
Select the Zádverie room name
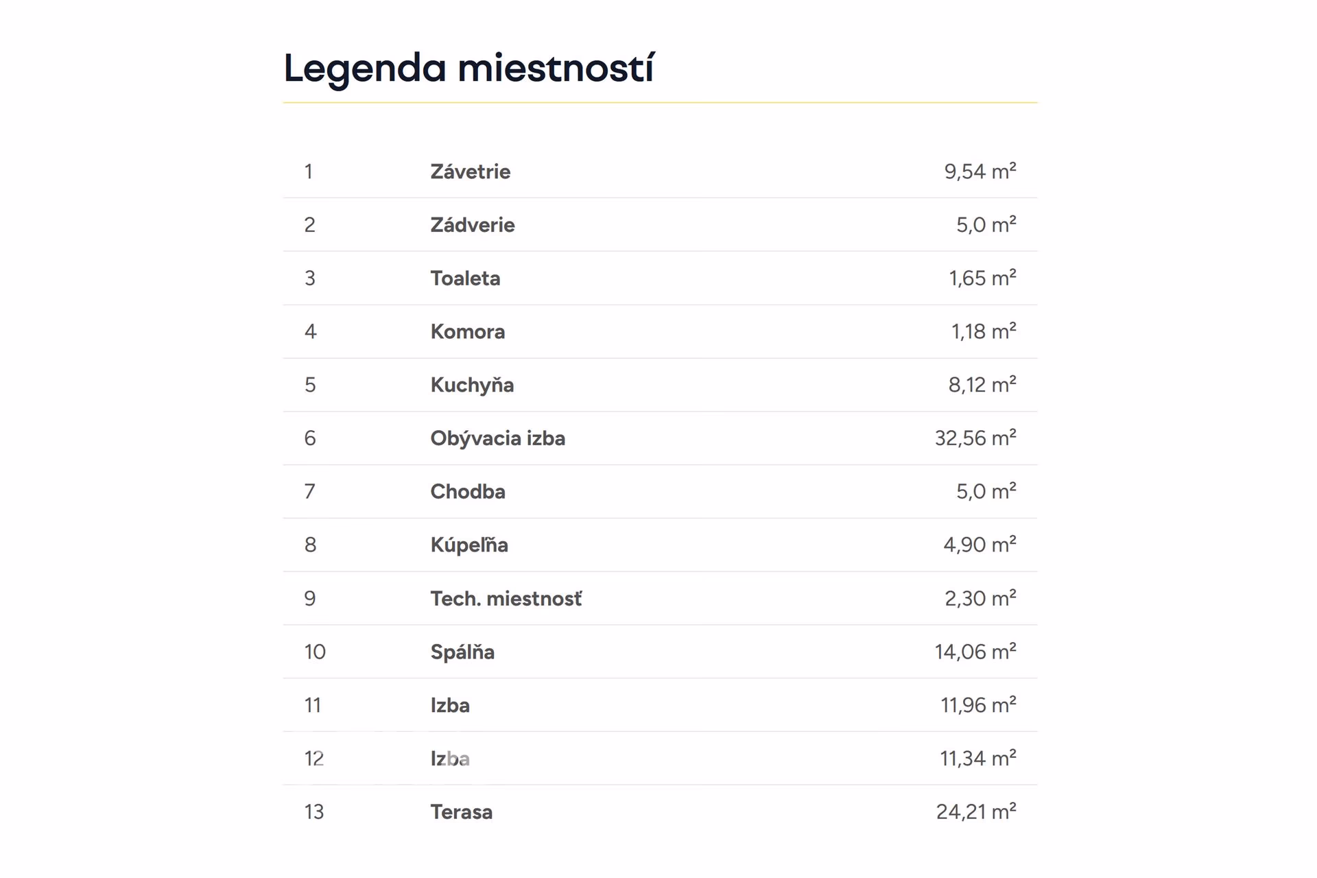pos(472,225)
